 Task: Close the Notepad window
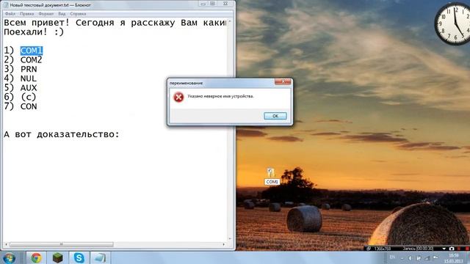pyautogui.click(x=225, y=4)
